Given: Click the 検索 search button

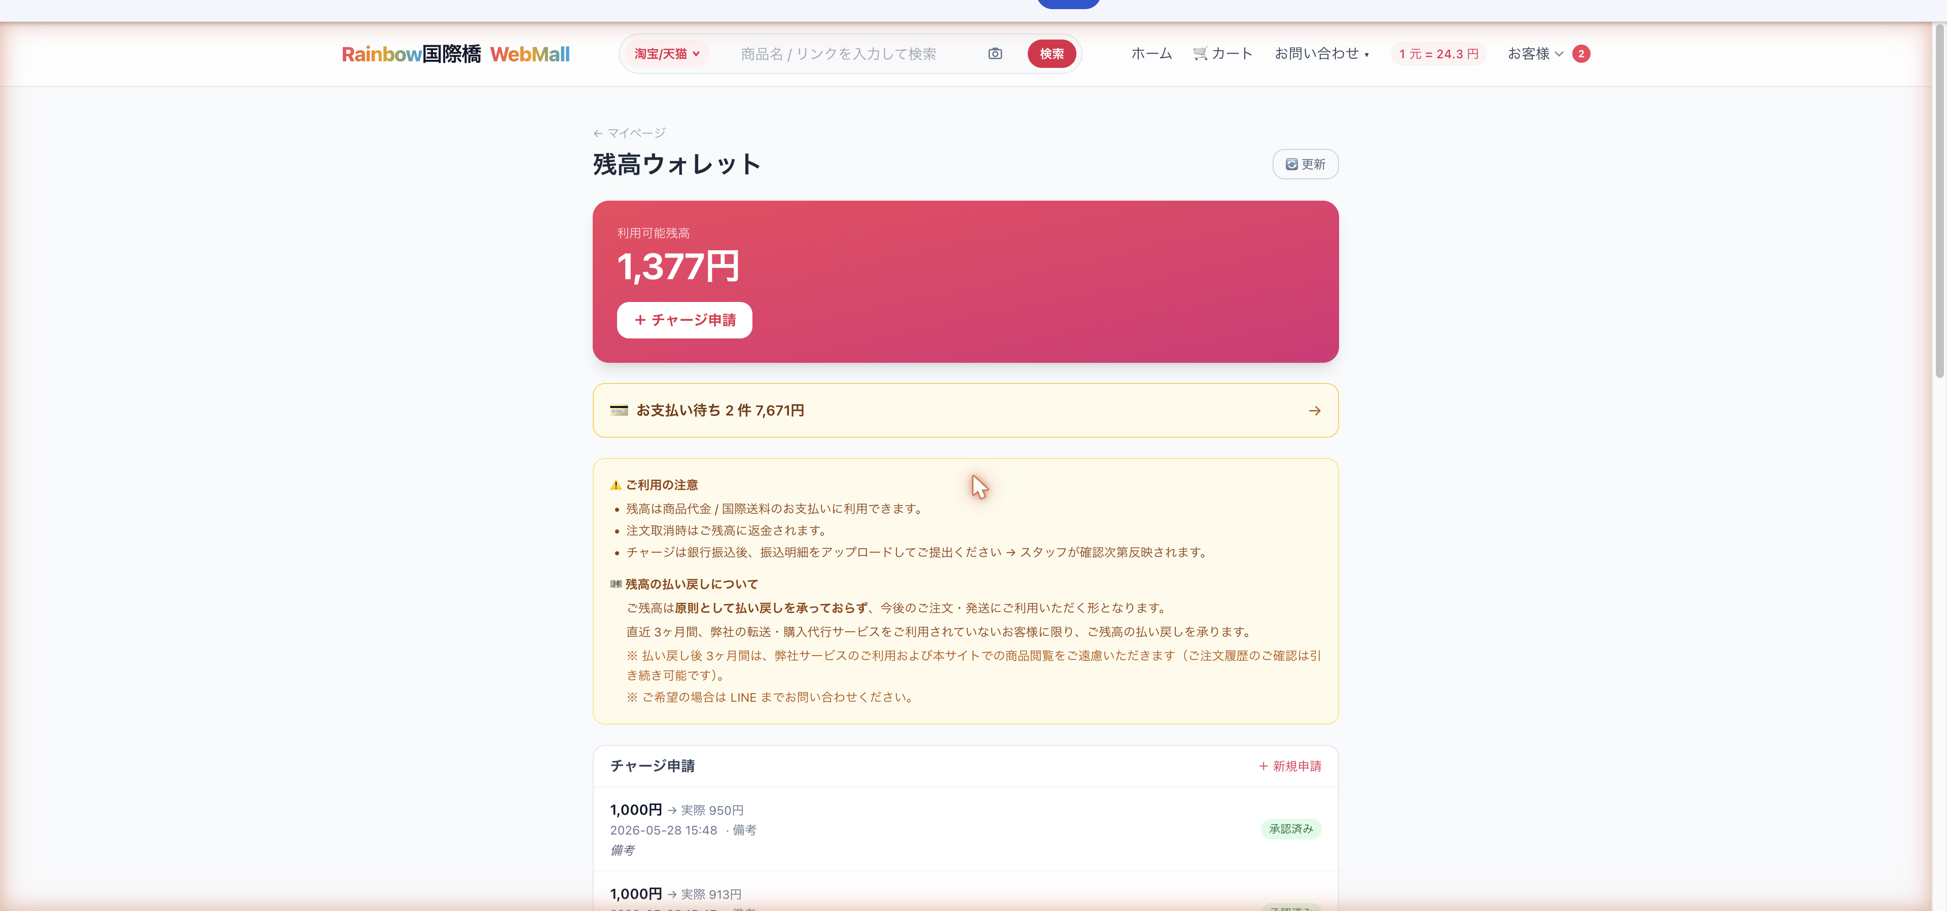Looking at the screenshot, I should click(x=1052, y=54).
